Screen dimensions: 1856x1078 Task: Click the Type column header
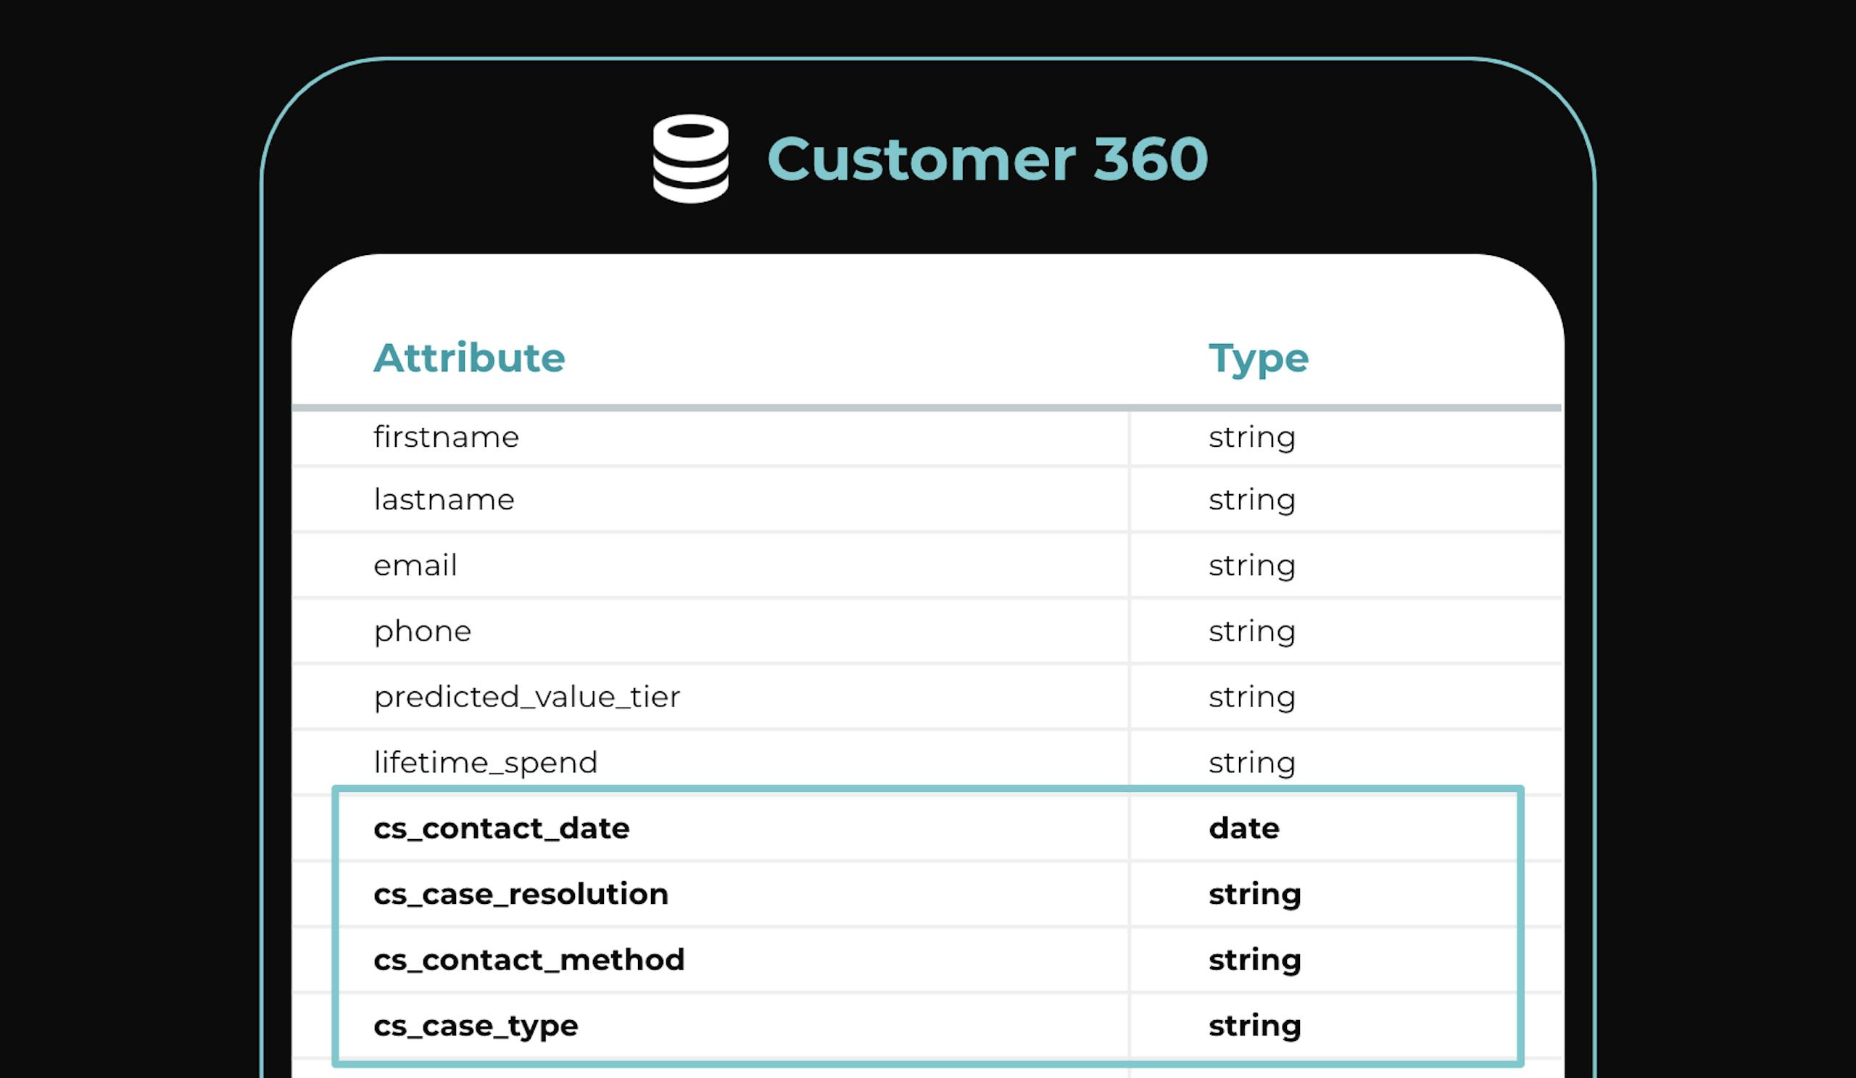coord(1259,359)
